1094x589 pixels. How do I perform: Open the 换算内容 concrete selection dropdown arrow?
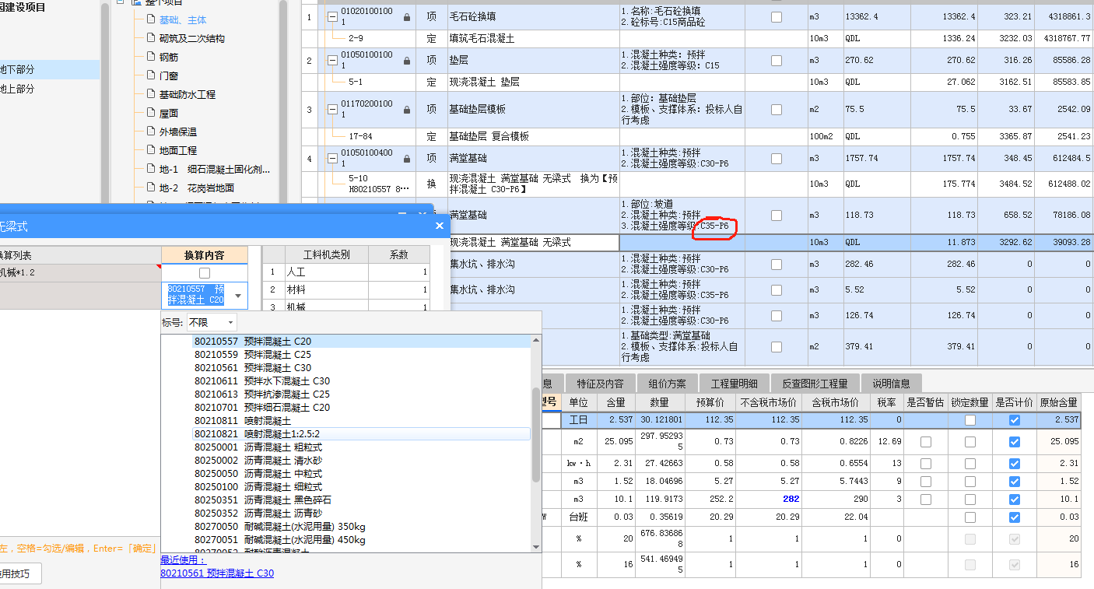pos(237,296)
